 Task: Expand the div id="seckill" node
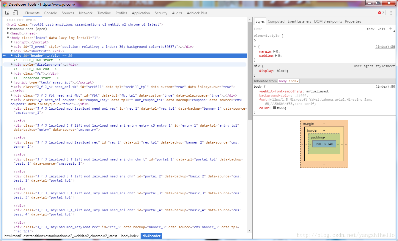coord(12,87)
